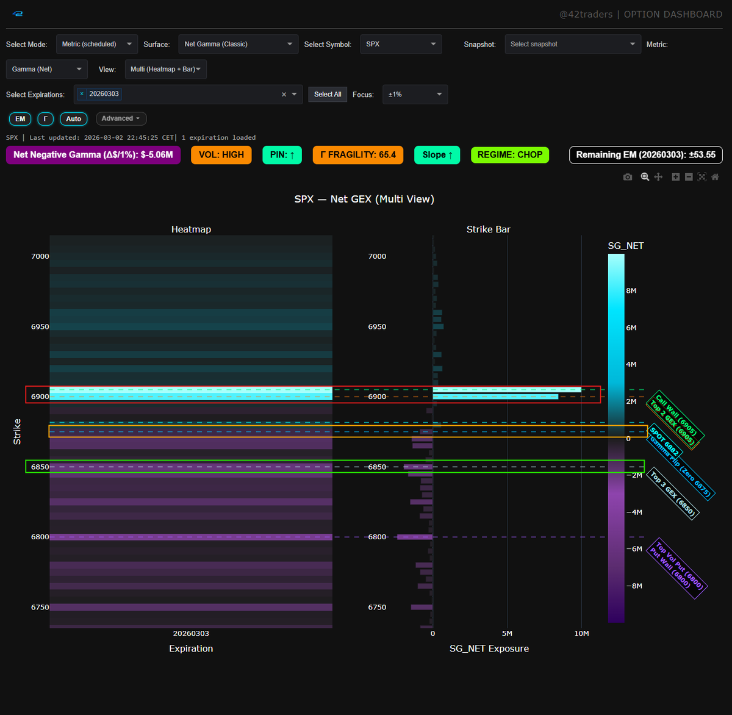Toggle the Auto refresh pill
This screenshot has height=715, width=732.
(x=74, y=119)
